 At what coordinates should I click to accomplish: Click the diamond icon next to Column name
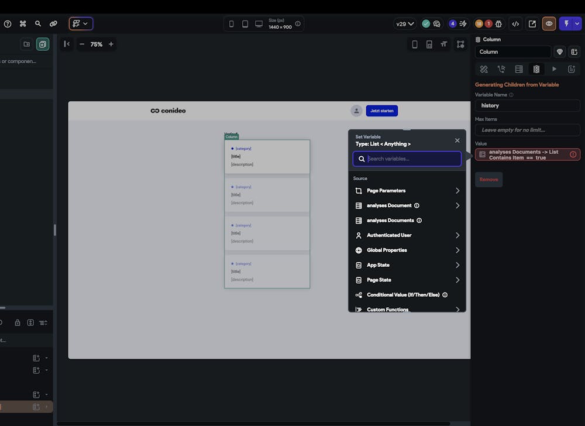560,52
